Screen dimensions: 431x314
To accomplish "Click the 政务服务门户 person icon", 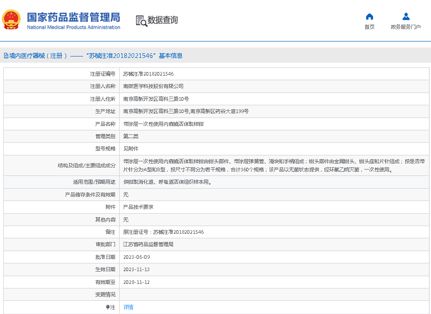I will click(x=405, y=16).
